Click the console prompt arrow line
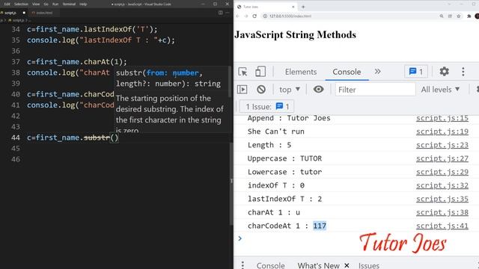479x269 pixels. click(x=239, y=238)
